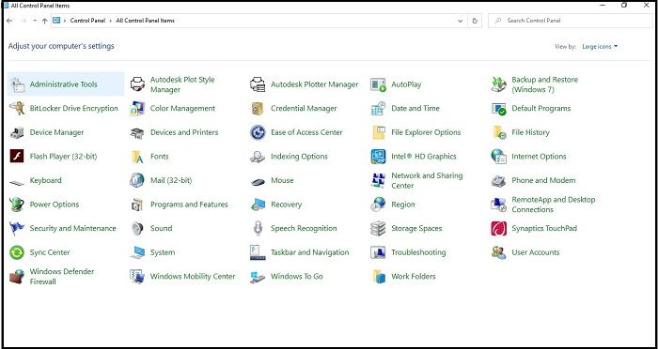Click the Windows Mobility Center icon
Image resolution: width=658 pixels, height=349 pixels.
137,277
